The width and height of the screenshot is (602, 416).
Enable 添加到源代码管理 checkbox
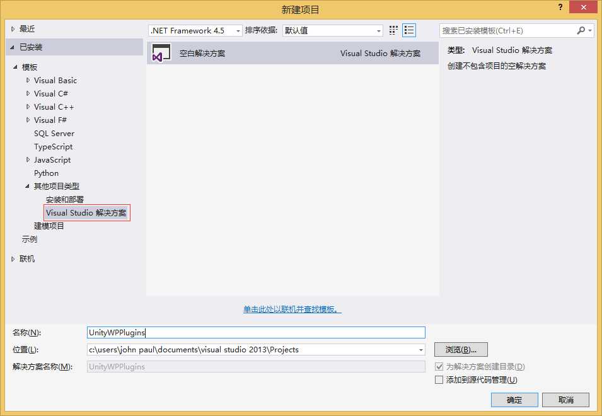pyautogui.click(x=439, y=380)
